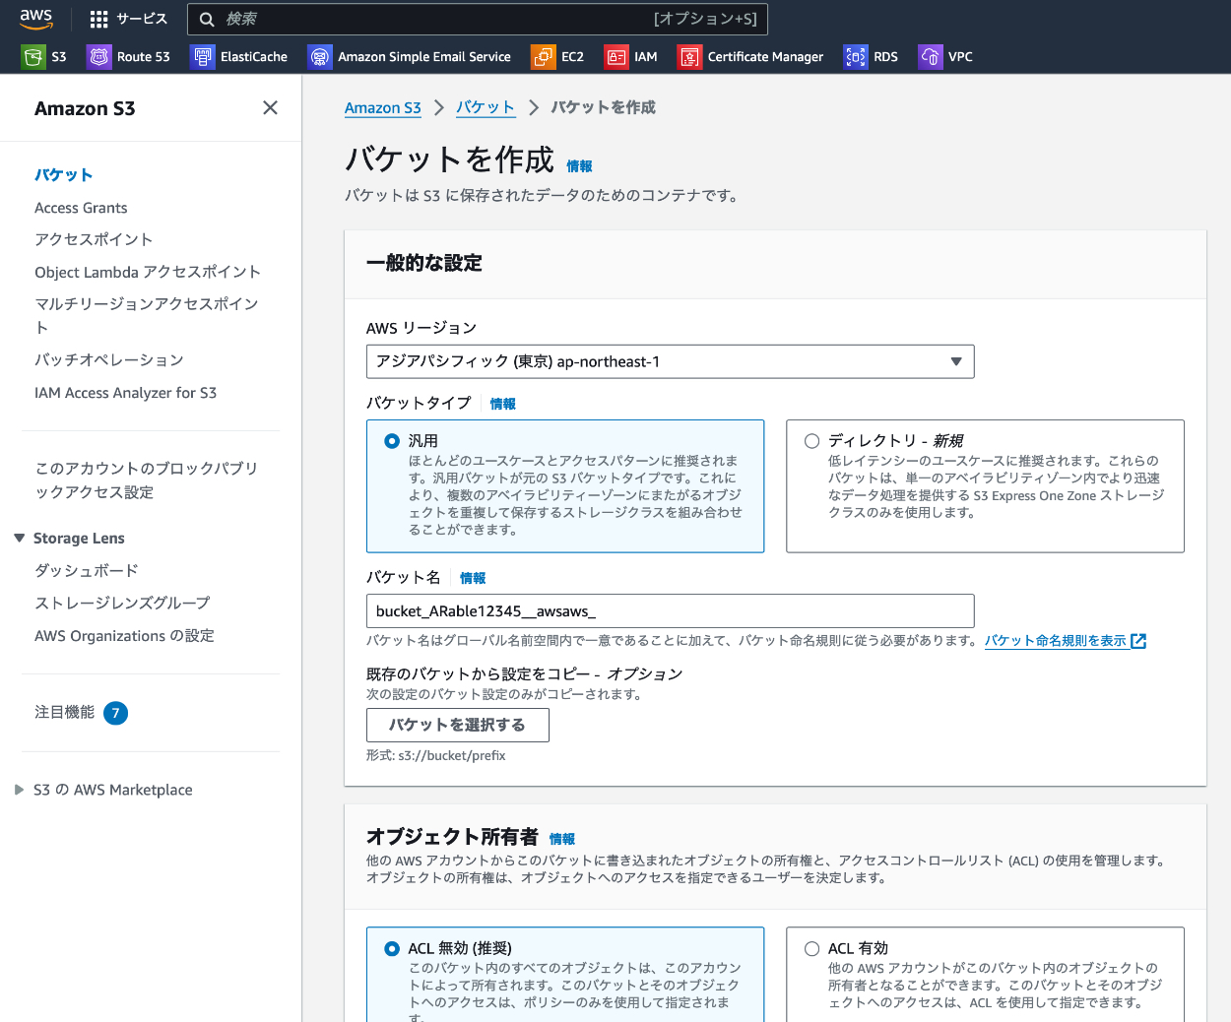Open アクセスポイント in the sidebar
This screenshot has height=1022, width=1231.
94,239
